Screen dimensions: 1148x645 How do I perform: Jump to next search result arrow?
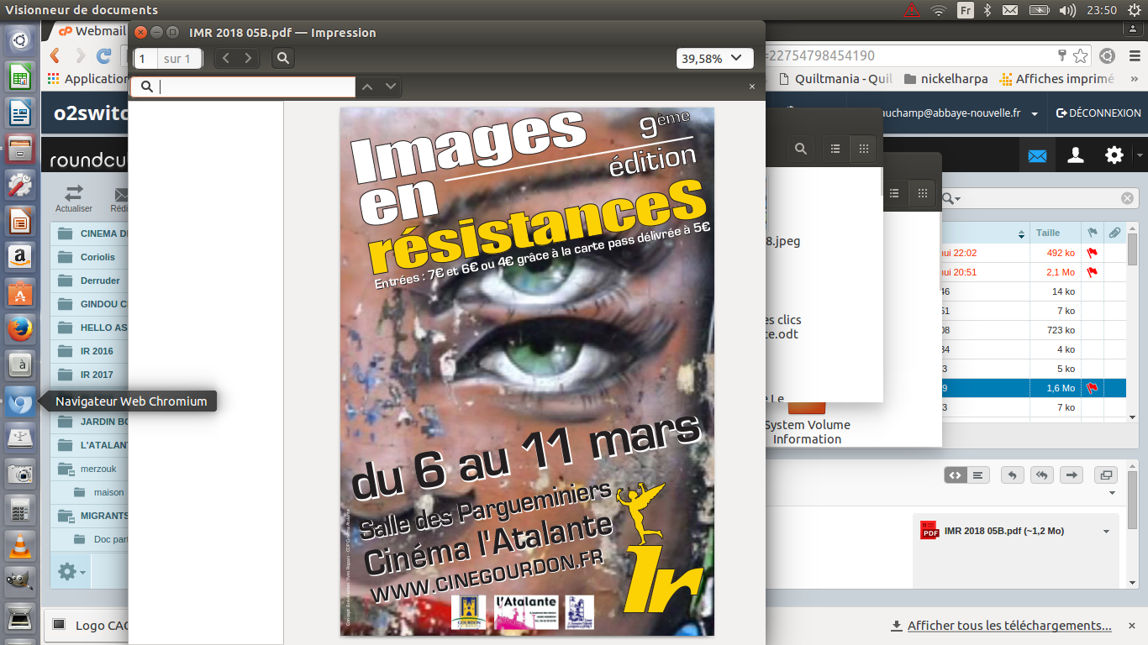tap(390, 87)
